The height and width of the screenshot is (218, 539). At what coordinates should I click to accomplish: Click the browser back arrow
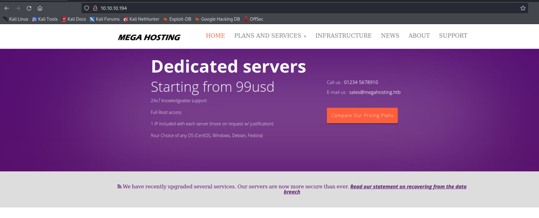[7, 8]
